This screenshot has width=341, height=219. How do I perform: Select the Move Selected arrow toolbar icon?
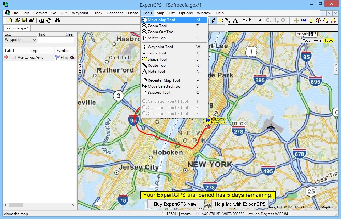coord(252,20)
